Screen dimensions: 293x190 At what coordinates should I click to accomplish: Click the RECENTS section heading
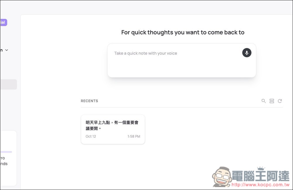pos(89,101)
